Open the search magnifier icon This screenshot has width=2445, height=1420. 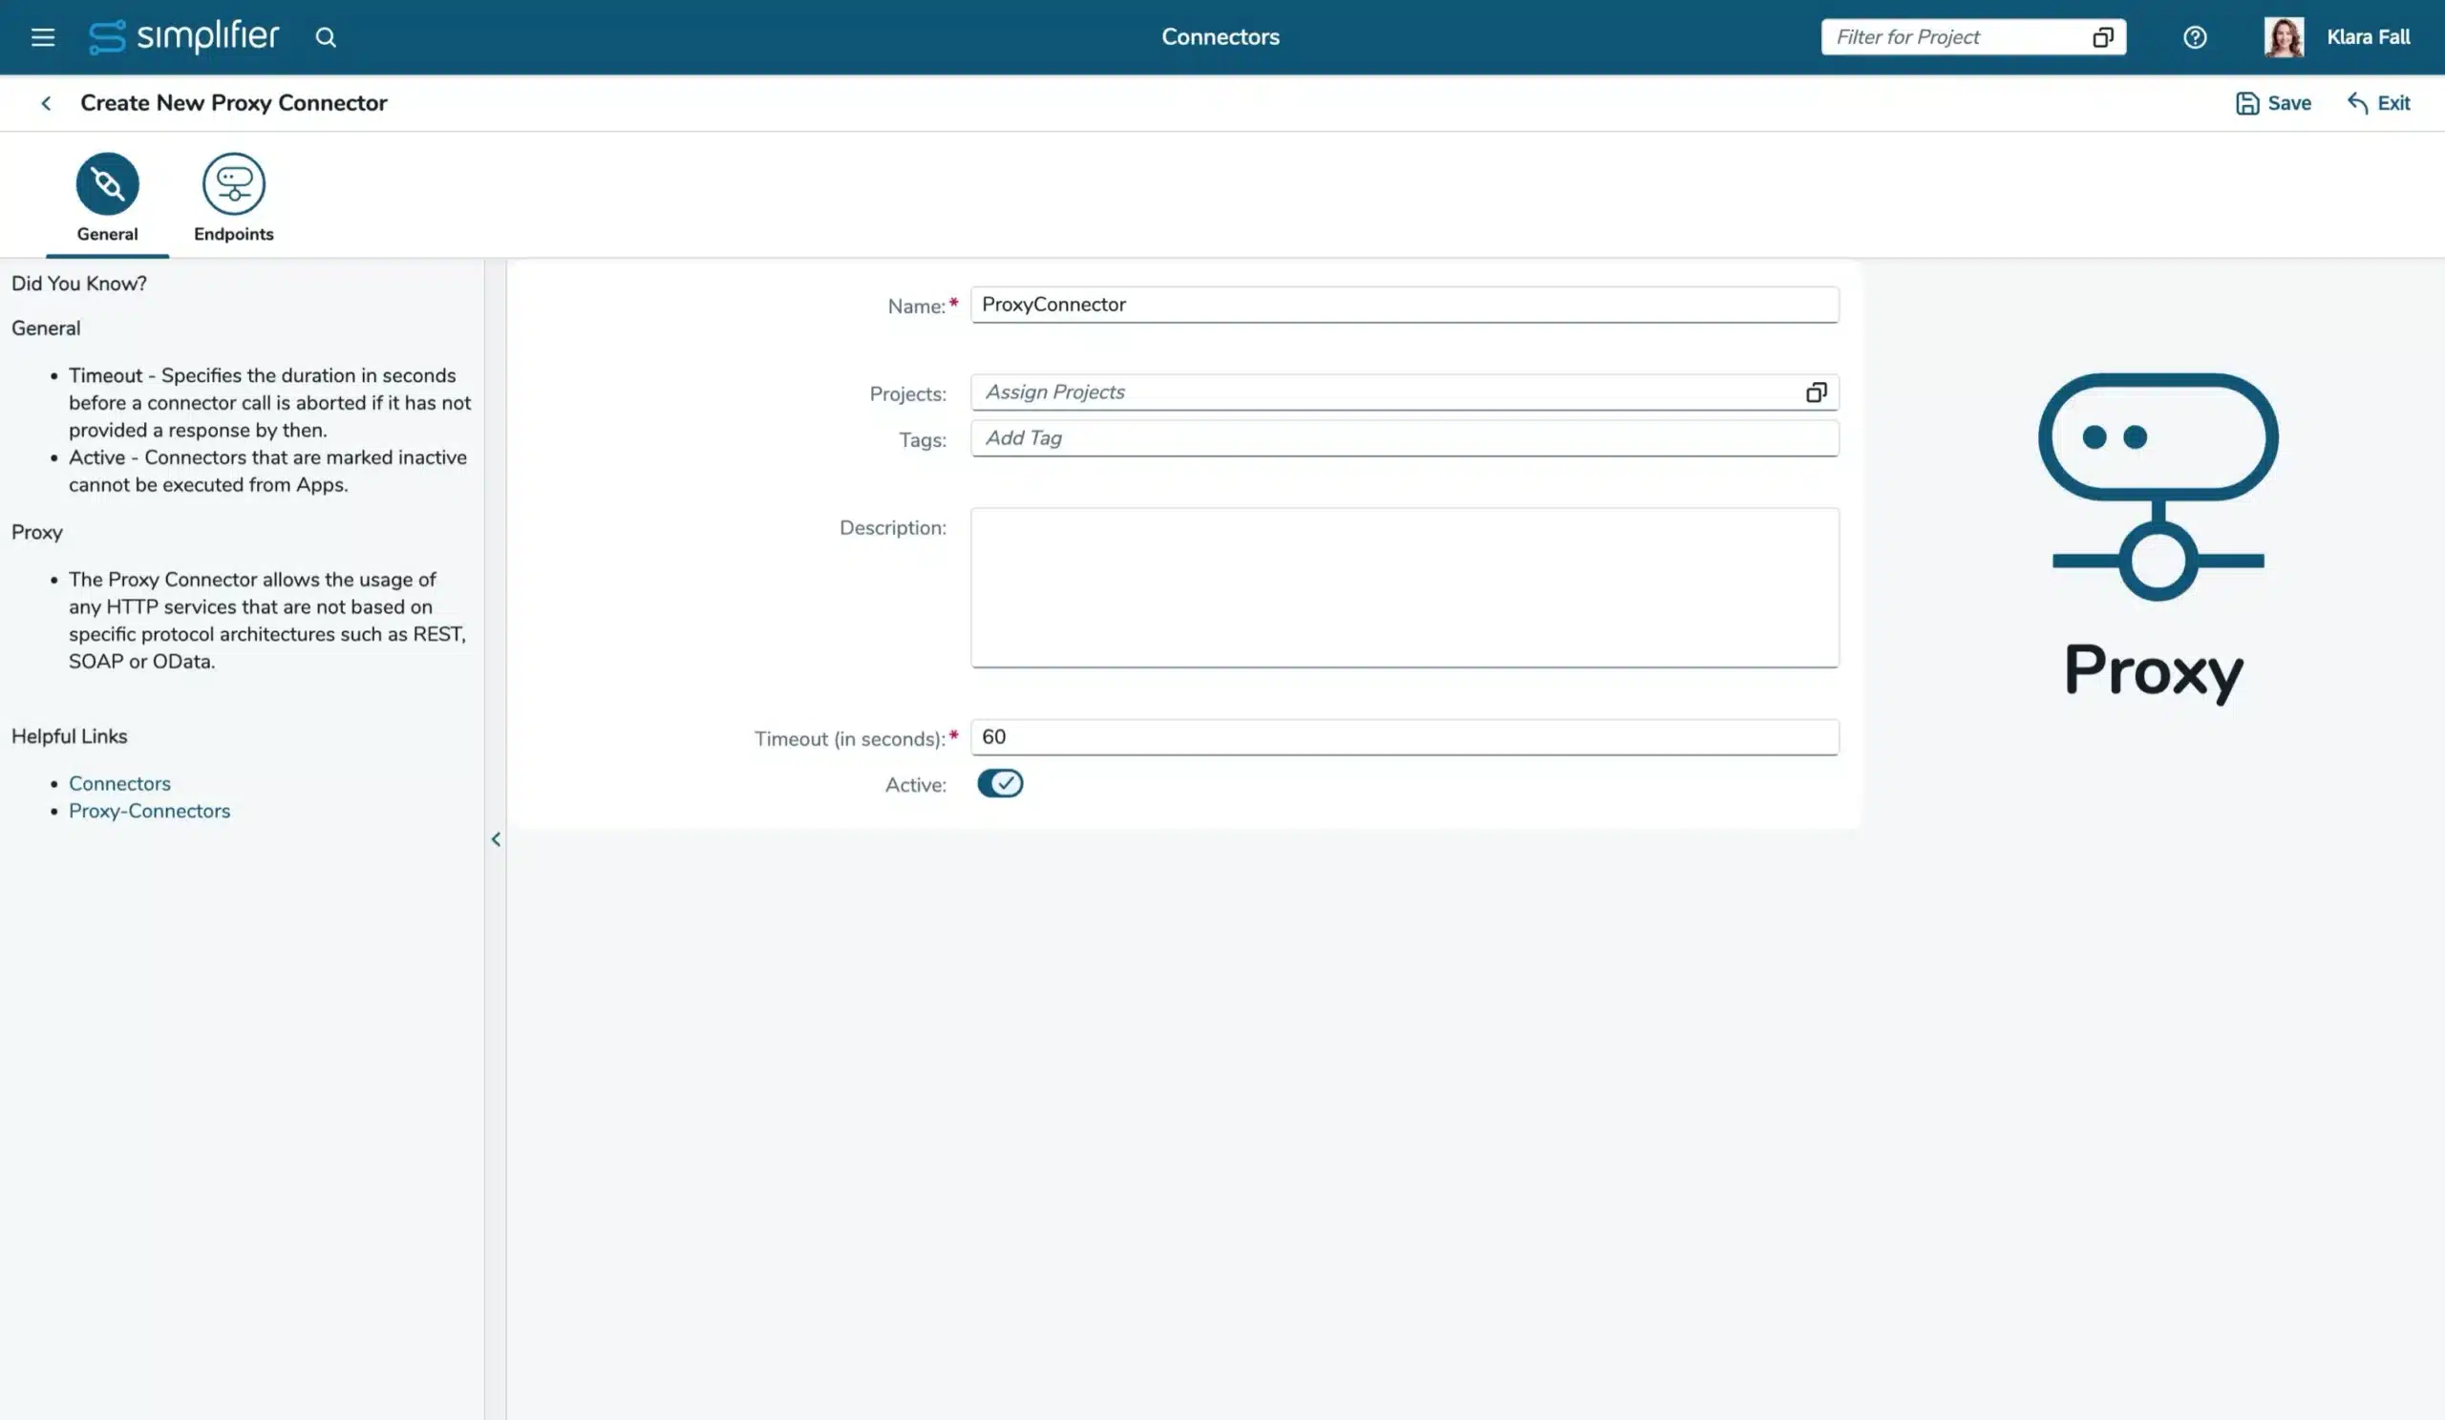tap(325, 37)
